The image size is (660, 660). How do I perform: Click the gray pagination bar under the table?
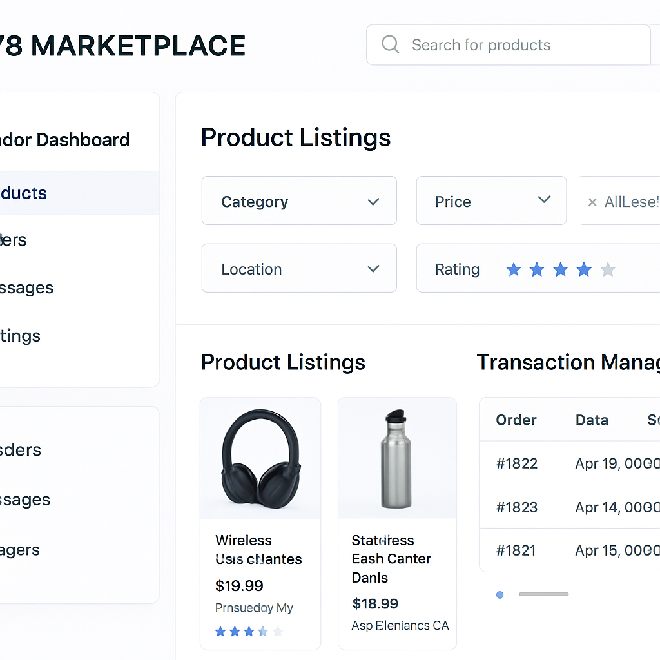(x=544, y=594)
